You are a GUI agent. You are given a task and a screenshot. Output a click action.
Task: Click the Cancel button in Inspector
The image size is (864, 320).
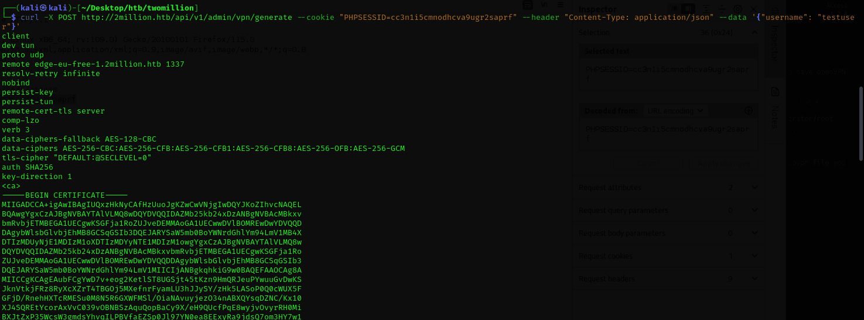(648, 164)
